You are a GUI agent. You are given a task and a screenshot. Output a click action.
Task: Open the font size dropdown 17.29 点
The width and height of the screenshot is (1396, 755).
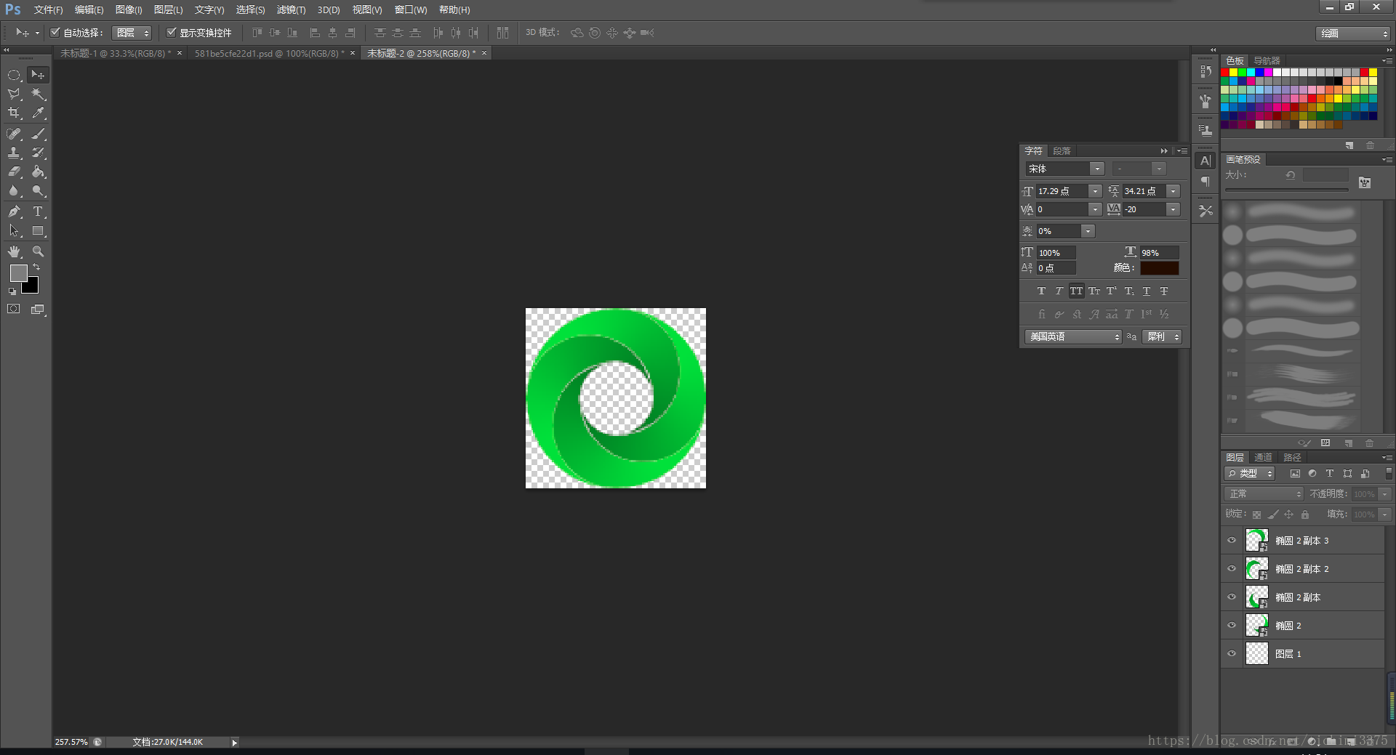click(1095, 191)
